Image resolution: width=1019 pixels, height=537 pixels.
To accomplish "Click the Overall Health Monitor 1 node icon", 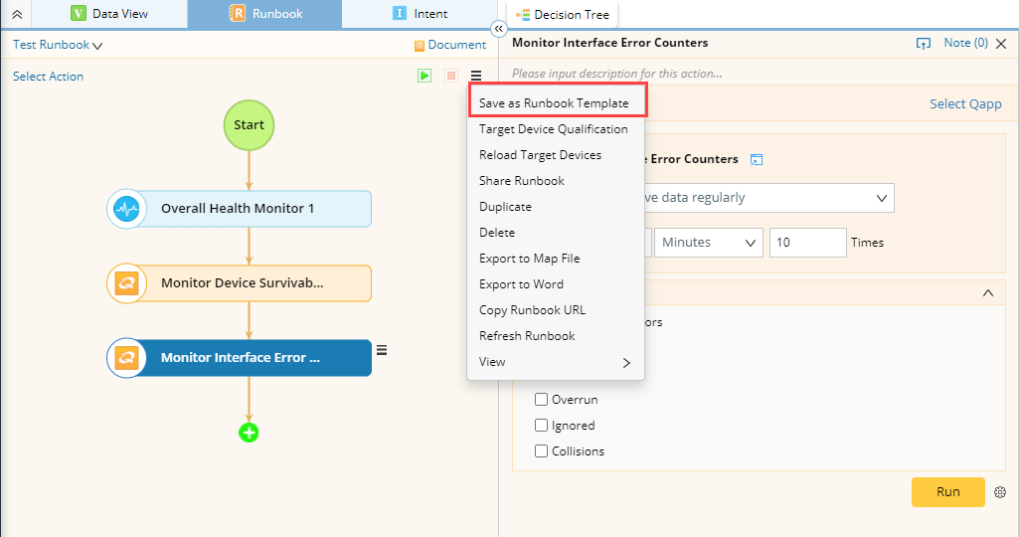I will click(x=126, y=209).
